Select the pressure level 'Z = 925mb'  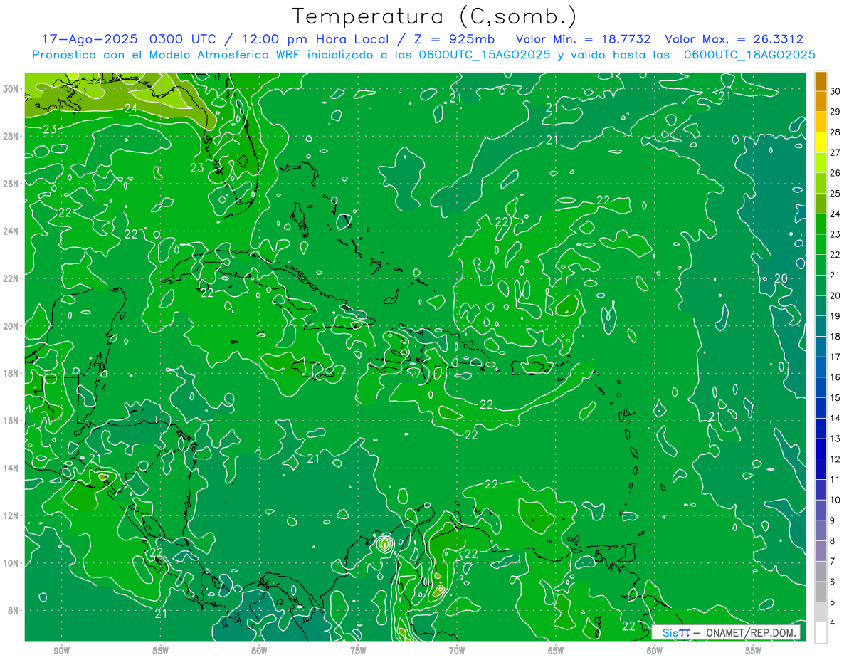pyautogui.click(x=453, y=39)
